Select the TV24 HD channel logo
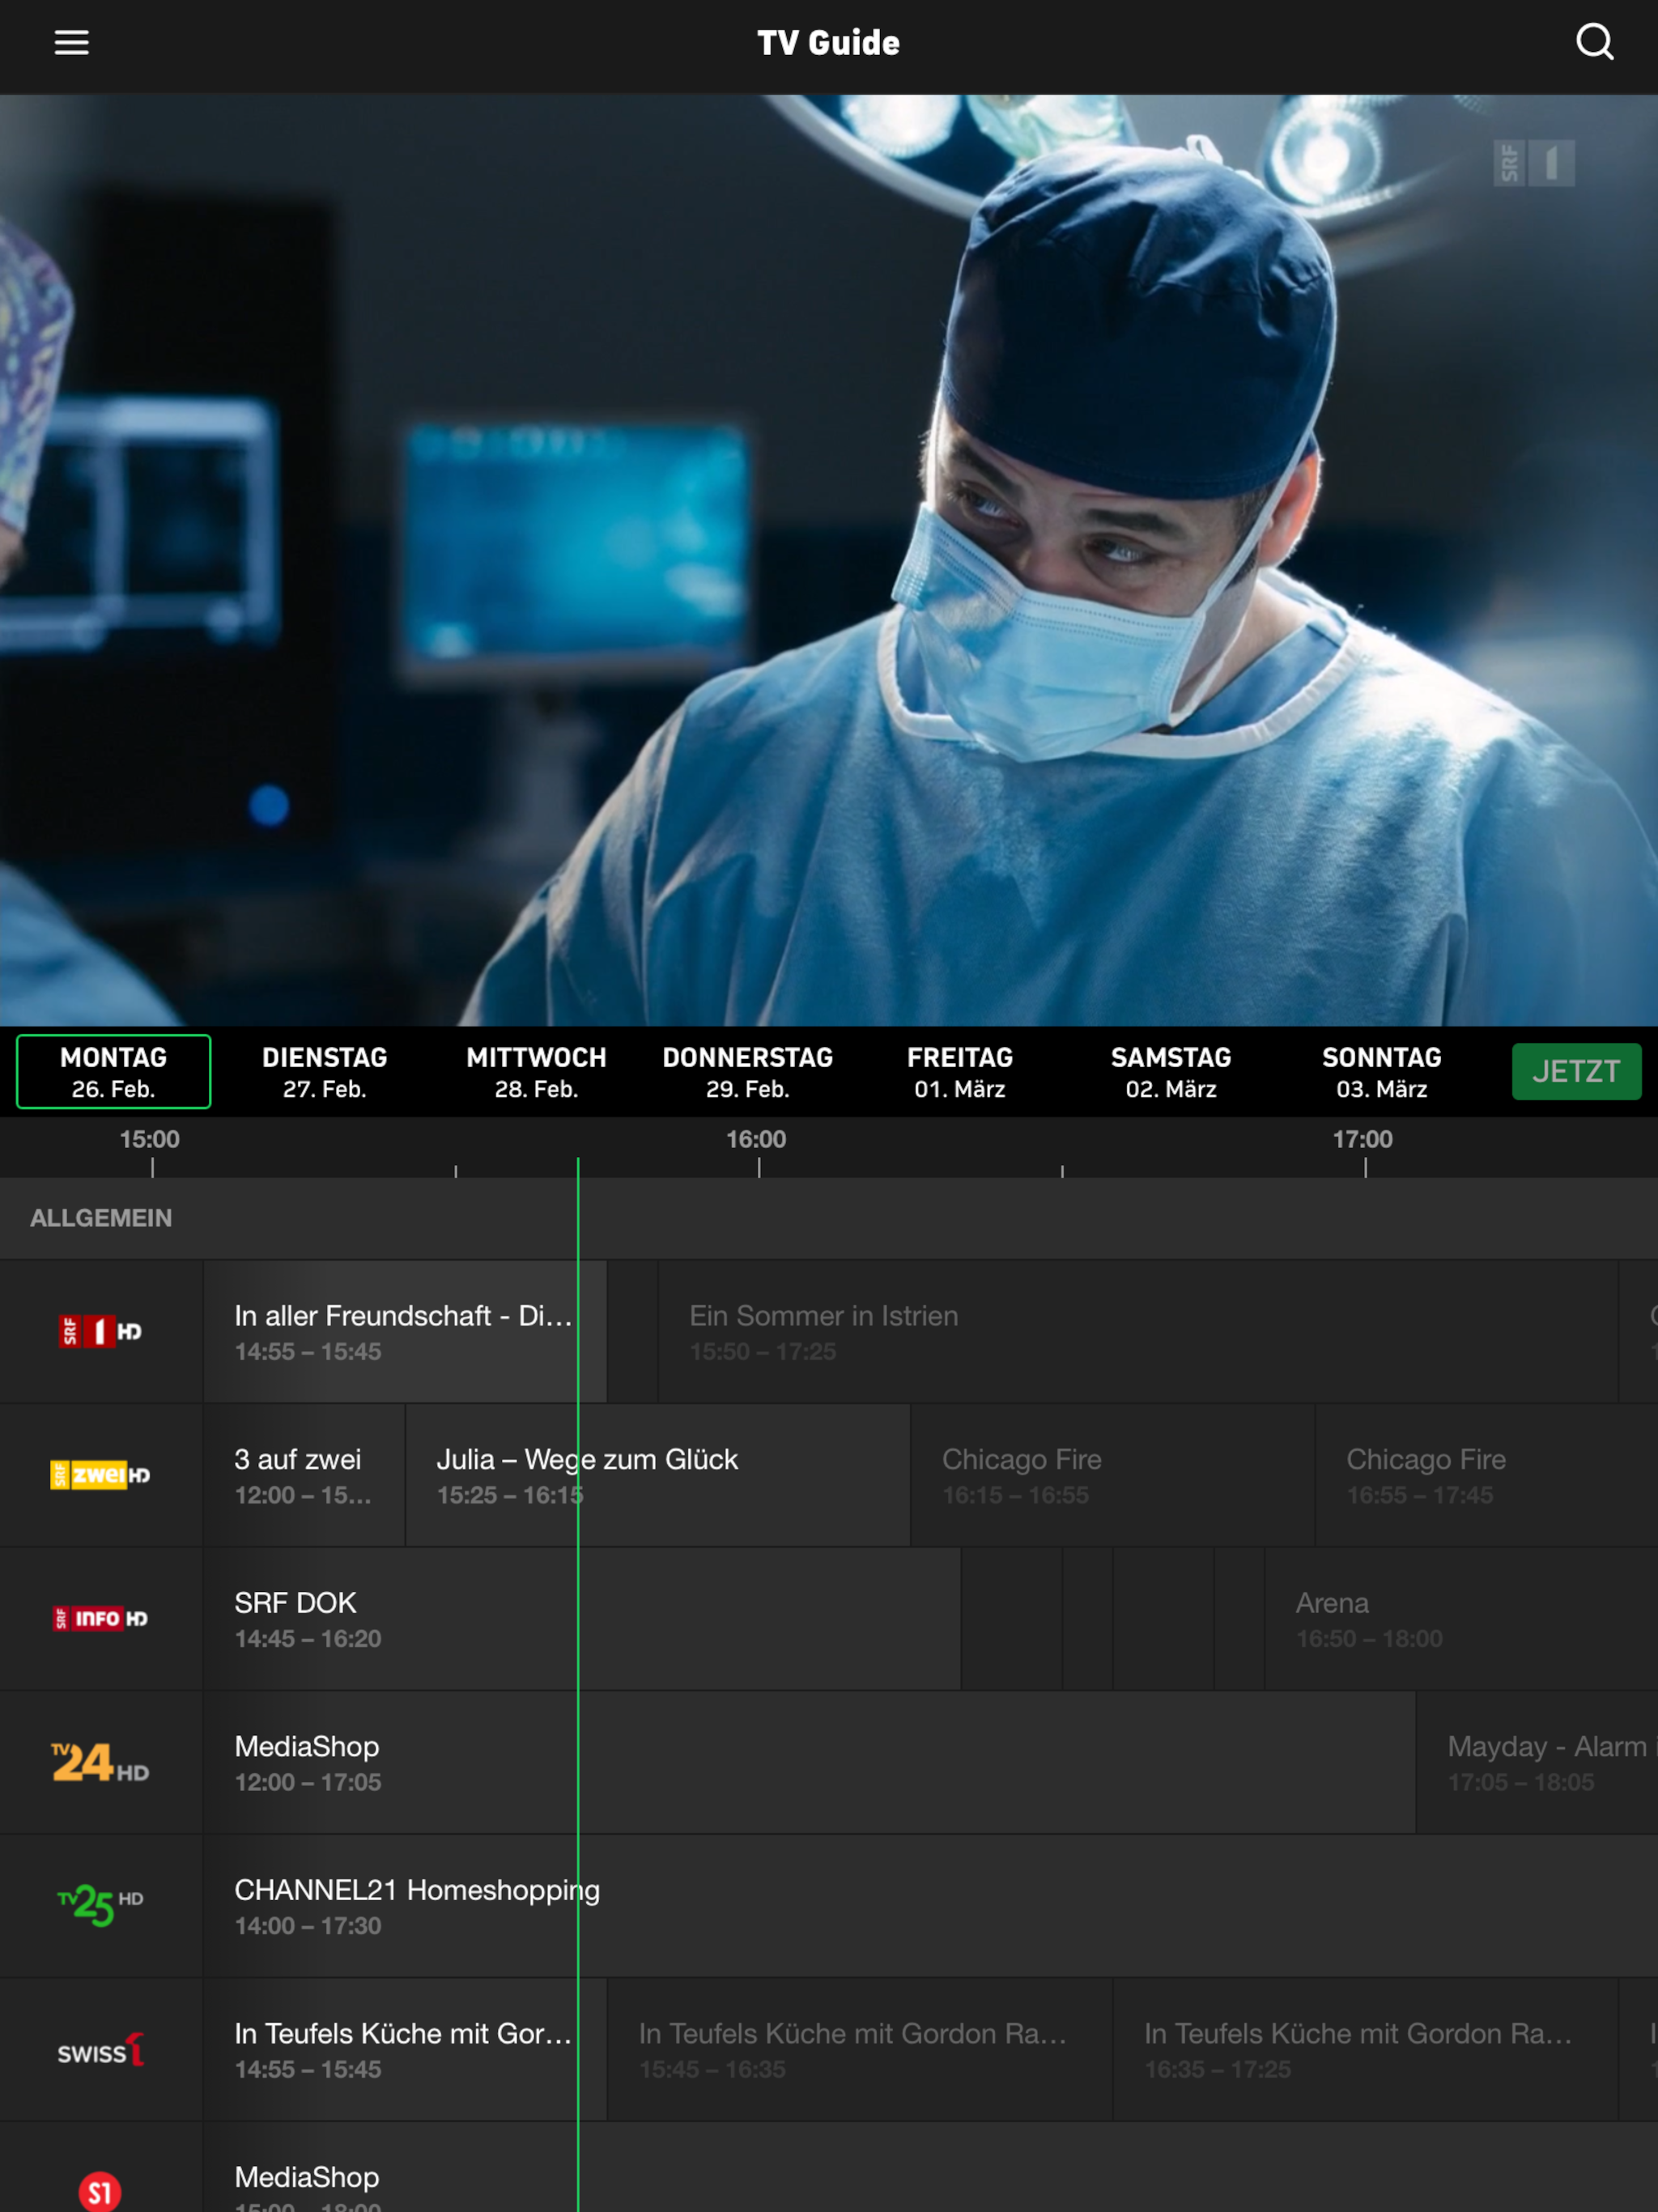Image resolution: width=1658 pixels, height=2212 pixels. [100, 1762]
